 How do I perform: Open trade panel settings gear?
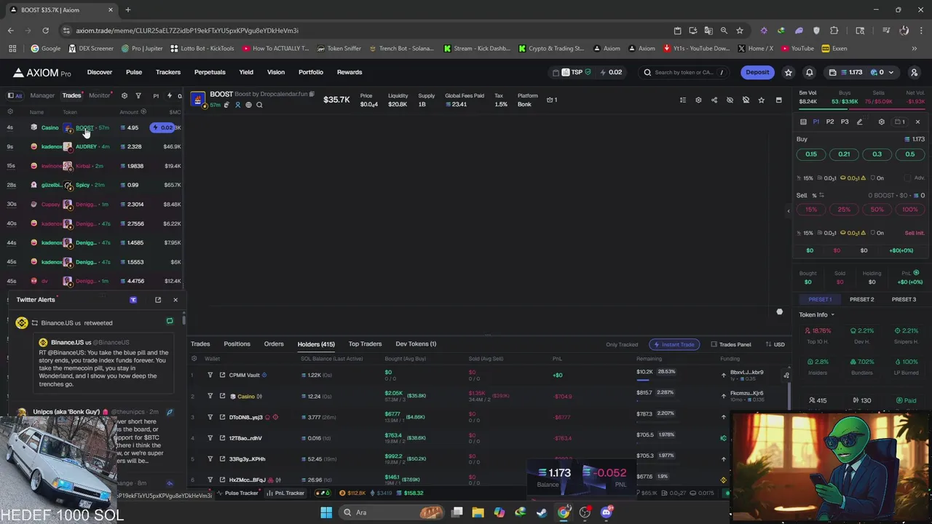(x=882, y=122)
